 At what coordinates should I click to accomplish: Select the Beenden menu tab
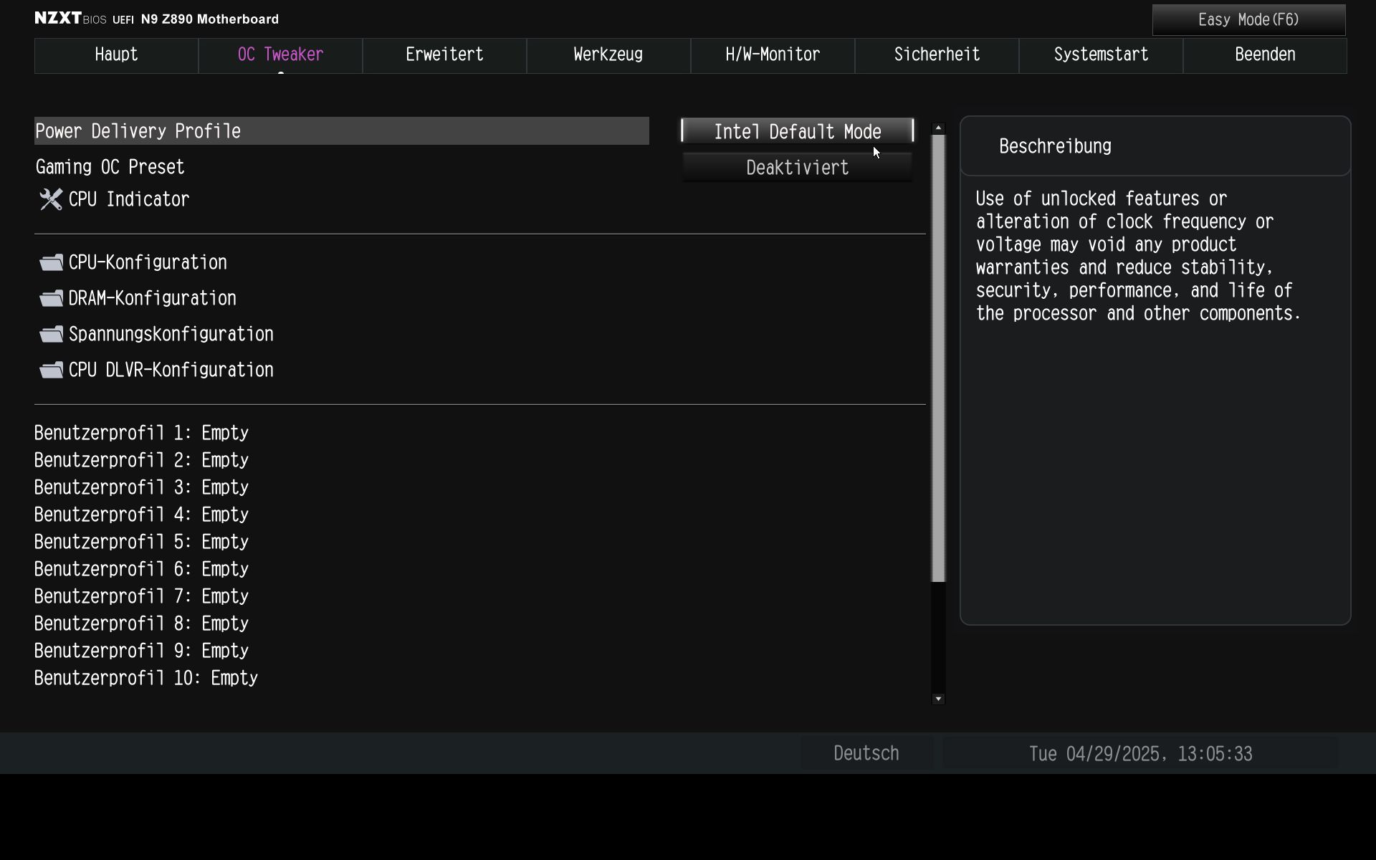pyautogui.click(x=1265, y=55)
